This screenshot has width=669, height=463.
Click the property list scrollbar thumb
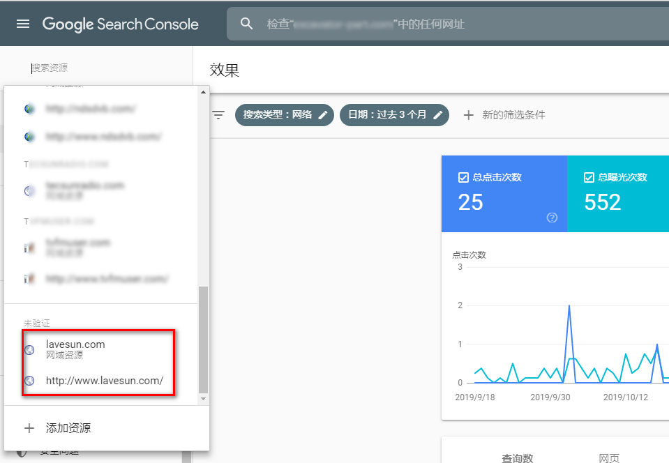click(204, 340)
